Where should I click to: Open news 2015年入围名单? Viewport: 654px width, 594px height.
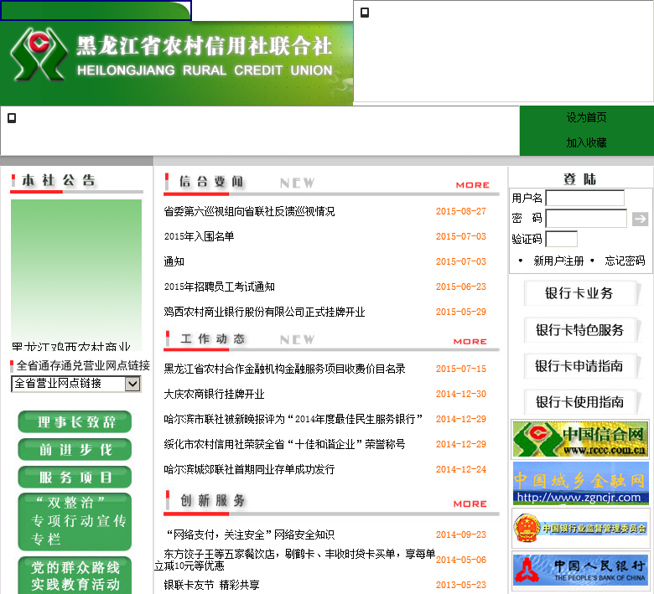coord(199,236)
